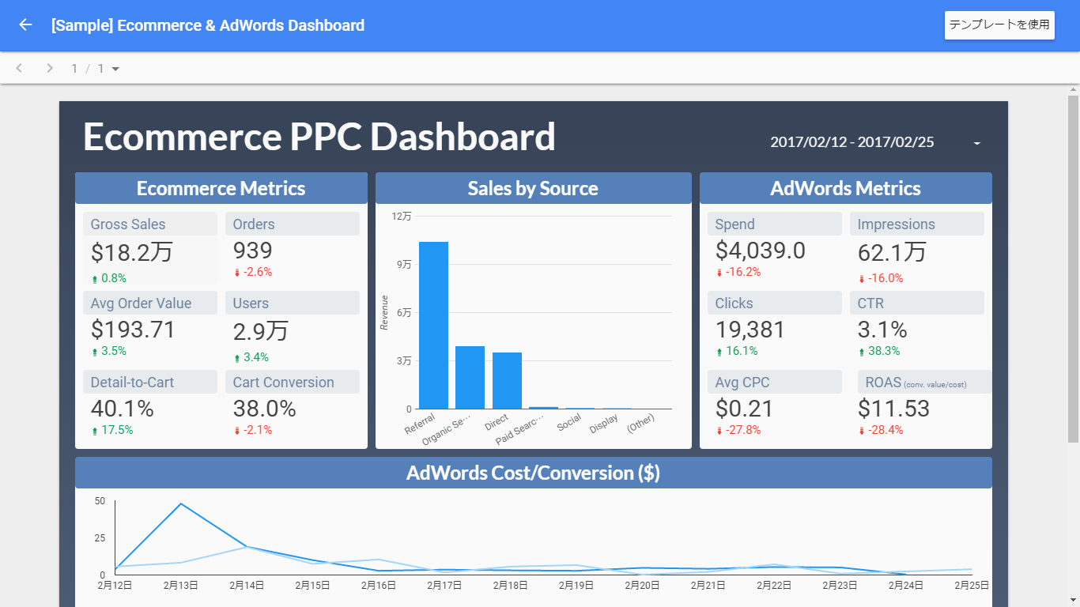Viewport: 1080px width, 607px height.
Task: Click the Users label
Action: [x=251, y=303]
